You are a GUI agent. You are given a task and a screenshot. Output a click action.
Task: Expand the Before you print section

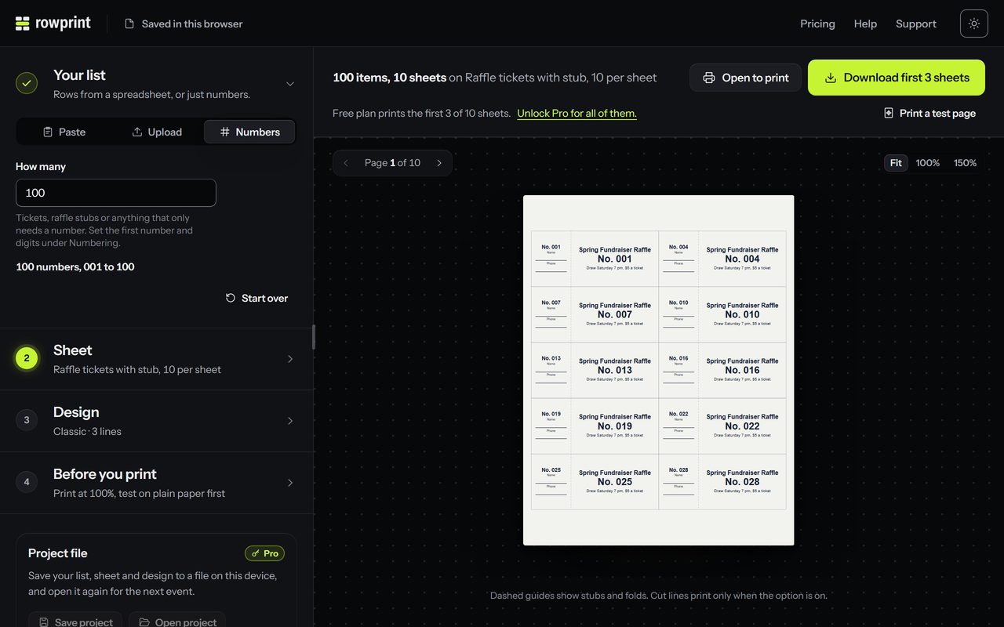pos(157,483)
